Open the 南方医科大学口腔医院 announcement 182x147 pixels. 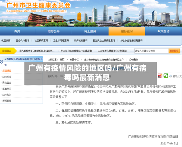[x=37, y=51]
